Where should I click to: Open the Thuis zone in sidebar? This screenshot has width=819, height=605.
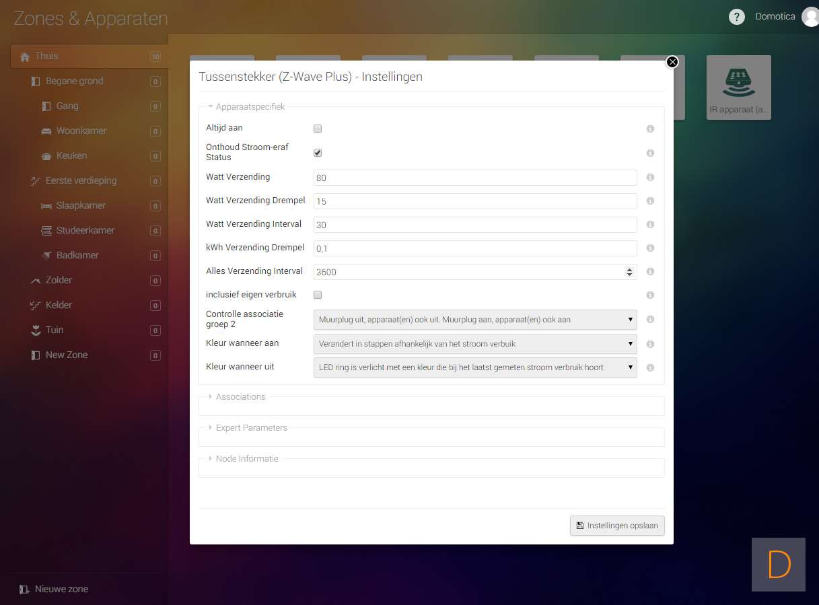pyautogui.click(x=46, y=56)
